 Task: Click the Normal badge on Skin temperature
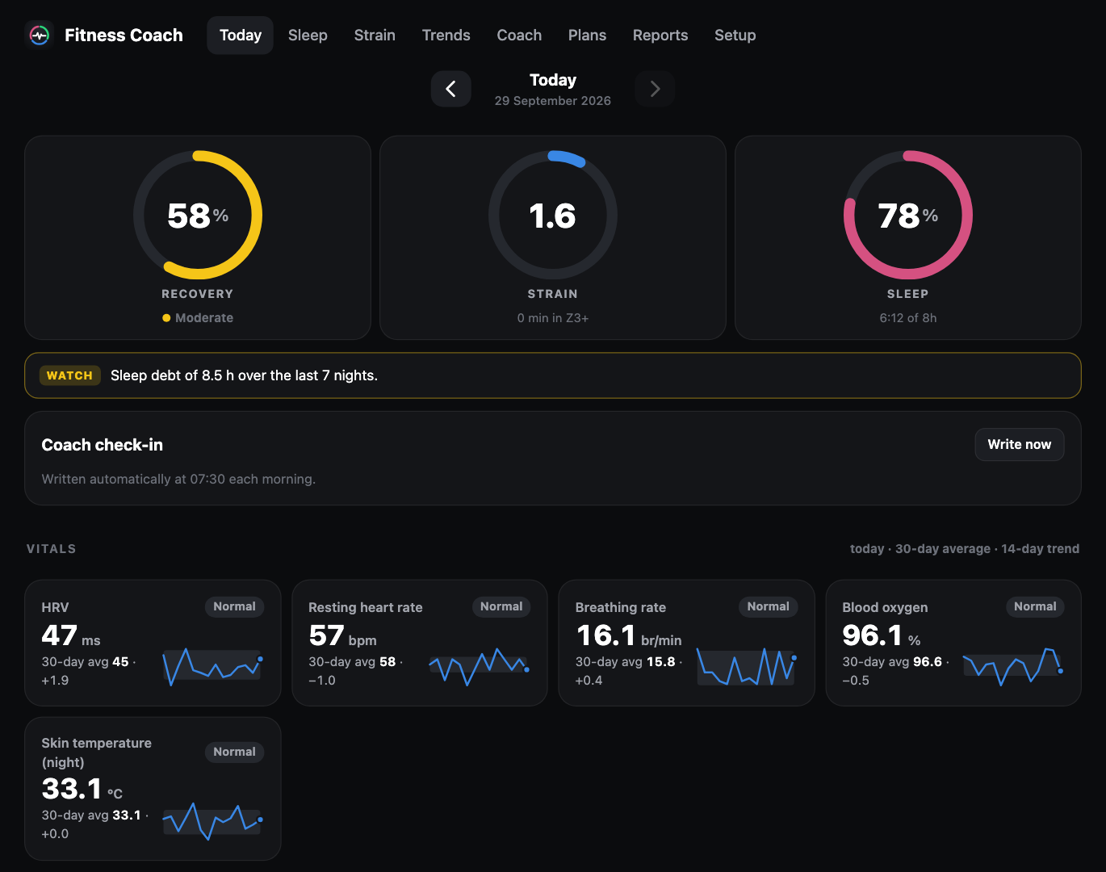[234, 753]
